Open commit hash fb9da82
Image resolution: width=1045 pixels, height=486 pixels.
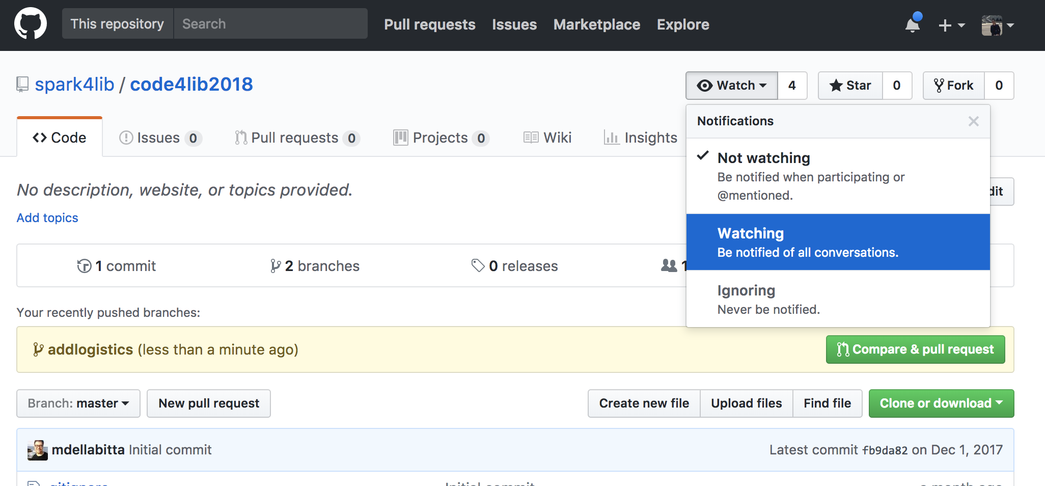tap(885, 450)
